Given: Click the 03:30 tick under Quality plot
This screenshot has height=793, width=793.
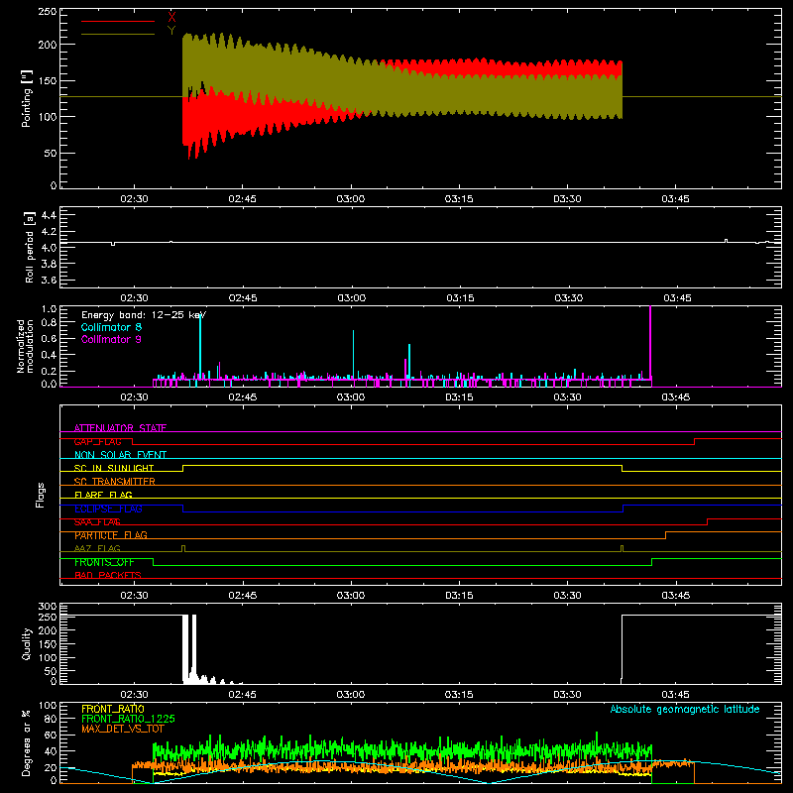Looking at the screenshot, I should tap(567, 695).
